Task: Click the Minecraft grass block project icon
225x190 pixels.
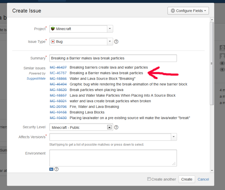Action: pos(53,29)
